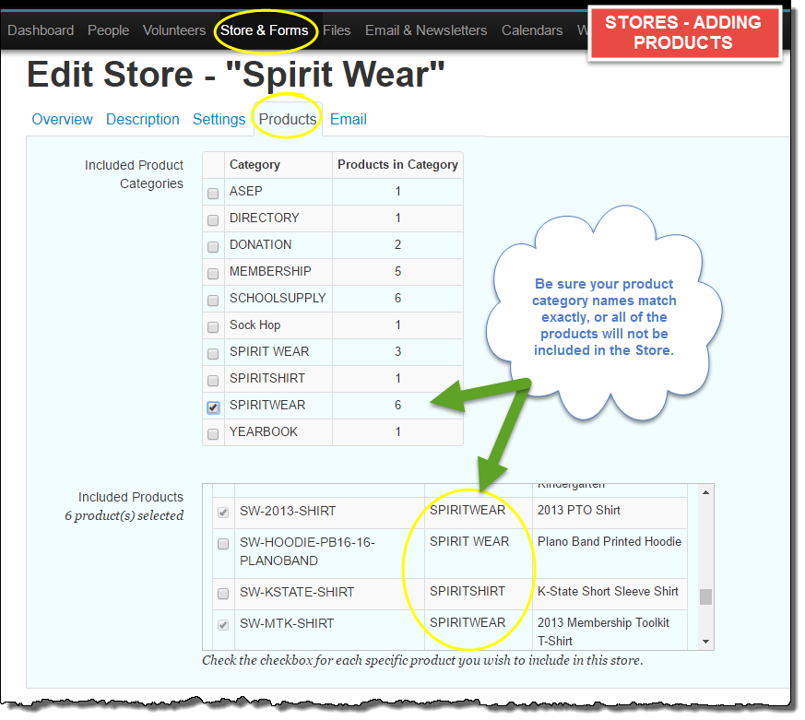Image resolution: width=805 pixels, height=720 pixels.
Task: Check the ASEP category checkbox
Action: [212, 194]
